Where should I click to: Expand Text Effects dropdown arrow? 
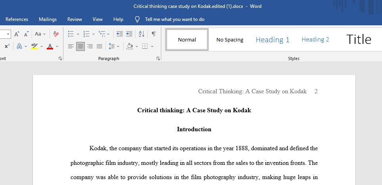pyautogui.click(x=26, y=46)
